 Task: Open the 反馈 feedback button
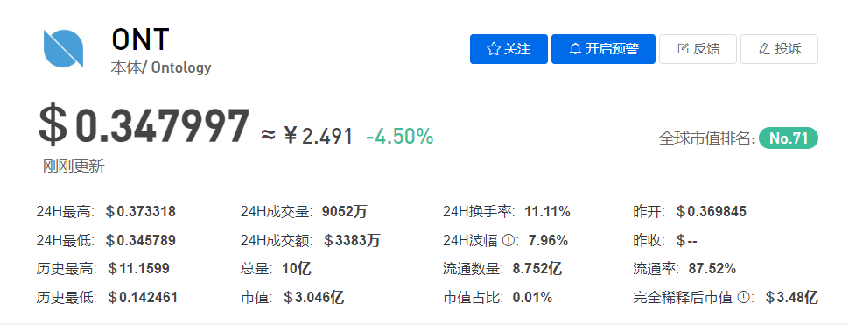coord(698,49)
